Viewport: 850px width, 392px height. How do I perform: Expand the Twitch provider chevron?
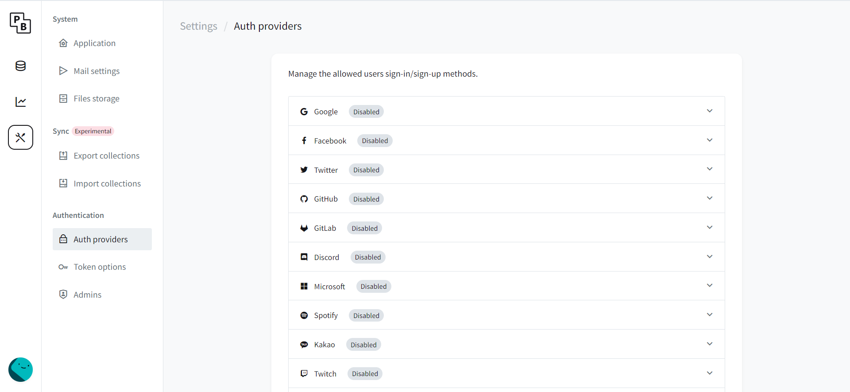pyautogui.click(x=710, y=373)
